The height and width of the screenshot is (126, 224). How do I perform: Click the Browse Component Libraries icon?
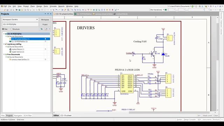click(68, 10)
